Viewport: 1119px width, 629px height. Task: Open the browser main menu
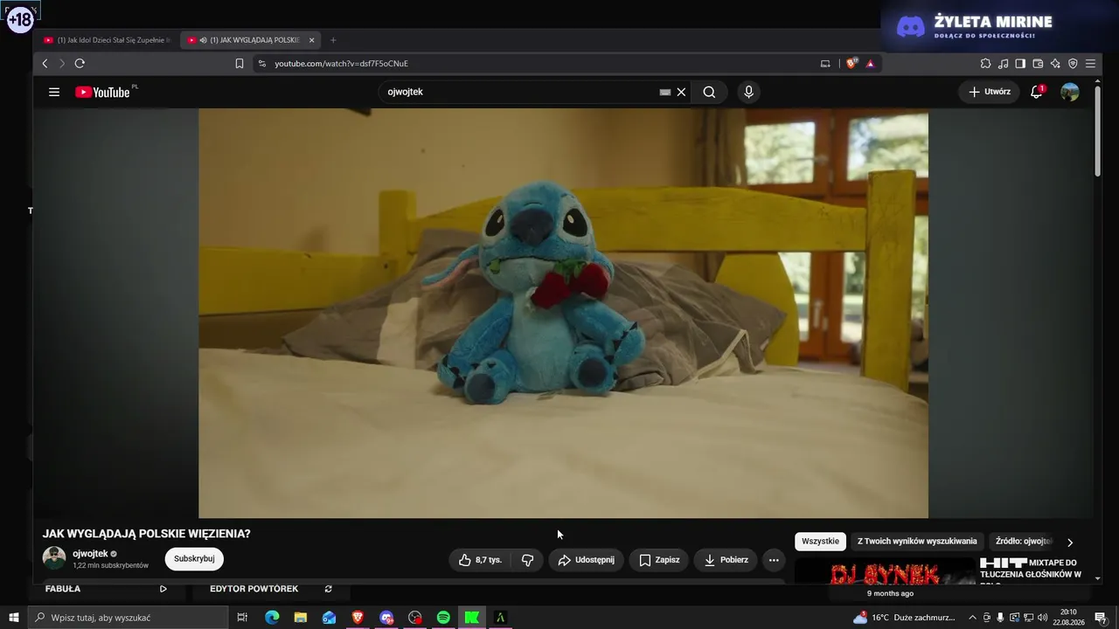pos(1090,63)
